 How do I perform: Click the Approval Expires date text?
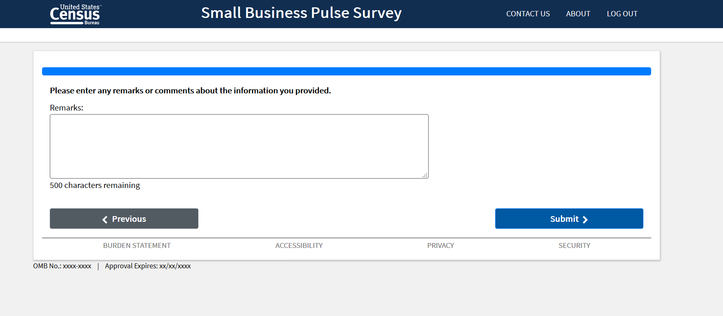click(148, 266)
